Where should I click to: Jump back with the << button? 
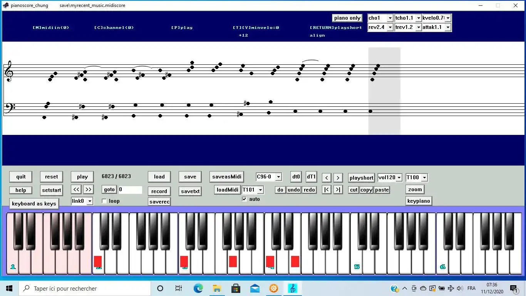click(x=76, y=189)
